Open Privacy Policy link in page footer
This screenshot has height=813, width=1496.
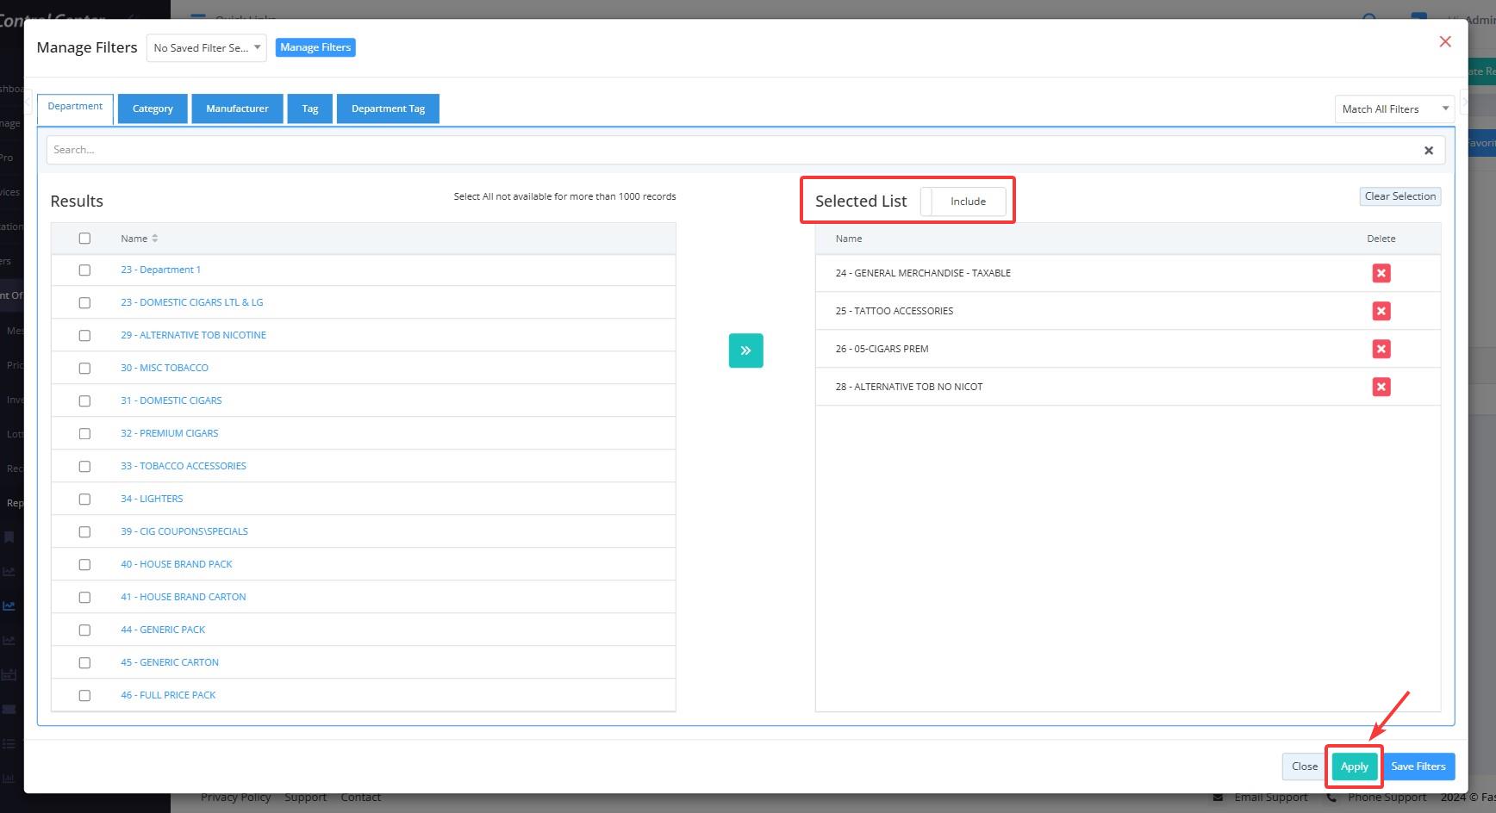pyautogui.click(x=235, y=797)
